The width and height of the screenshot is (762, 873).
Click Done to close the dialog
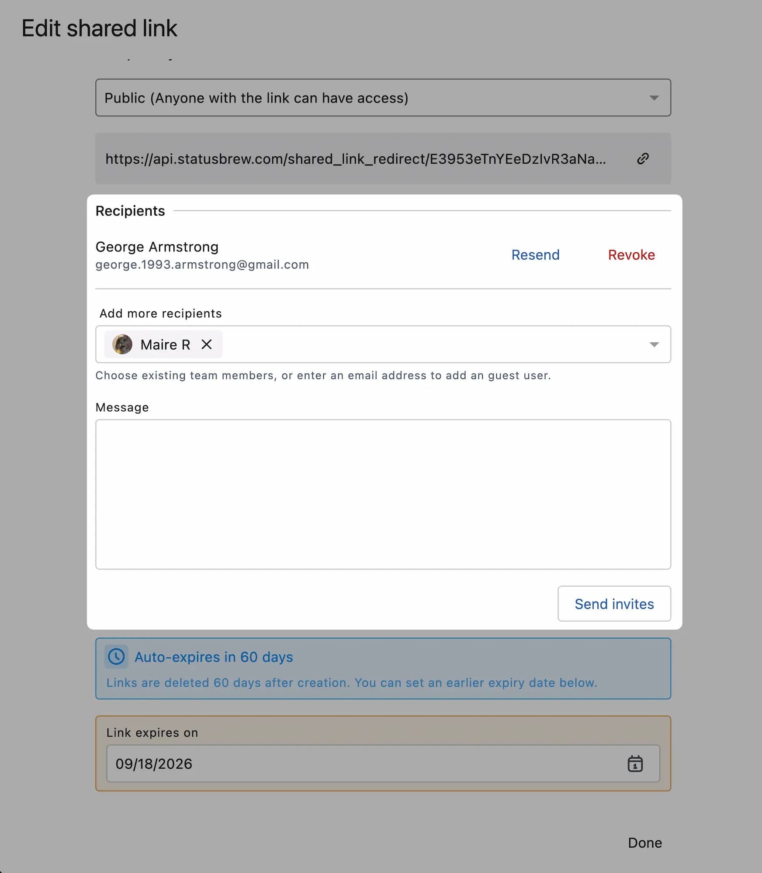[644, 843]
